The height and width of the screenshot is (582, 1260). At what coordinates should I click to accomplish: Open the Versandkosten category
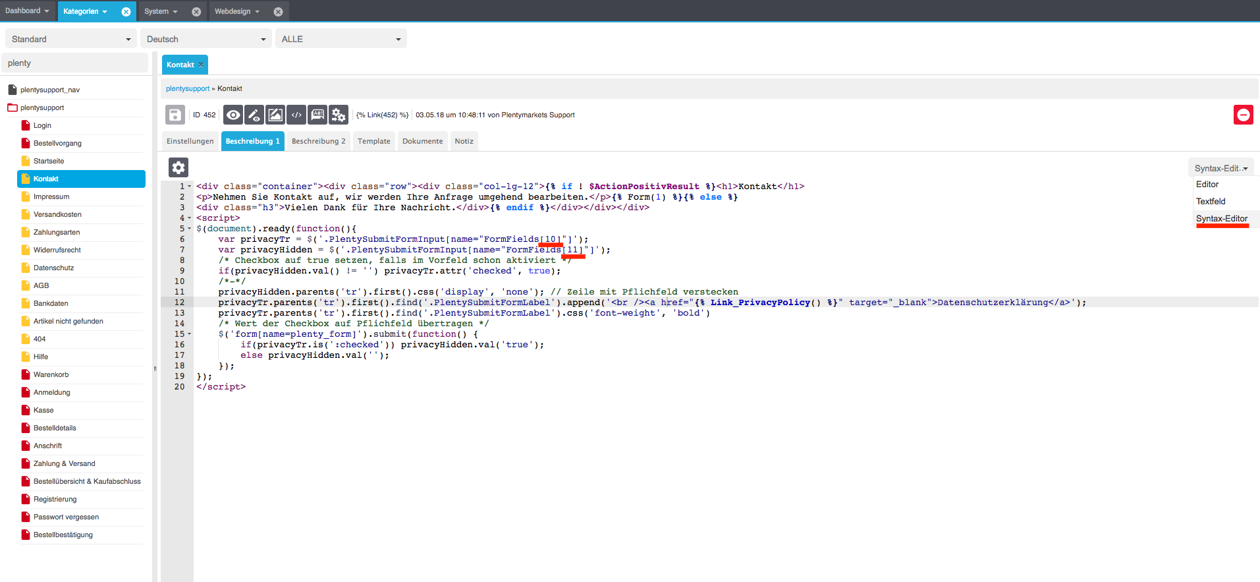coord(57,214)
